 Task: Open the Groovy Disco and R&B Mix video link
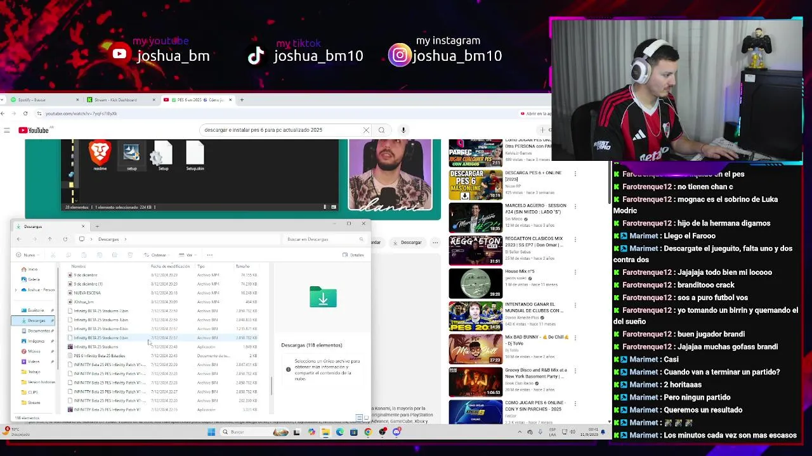(x=535, y=373)
